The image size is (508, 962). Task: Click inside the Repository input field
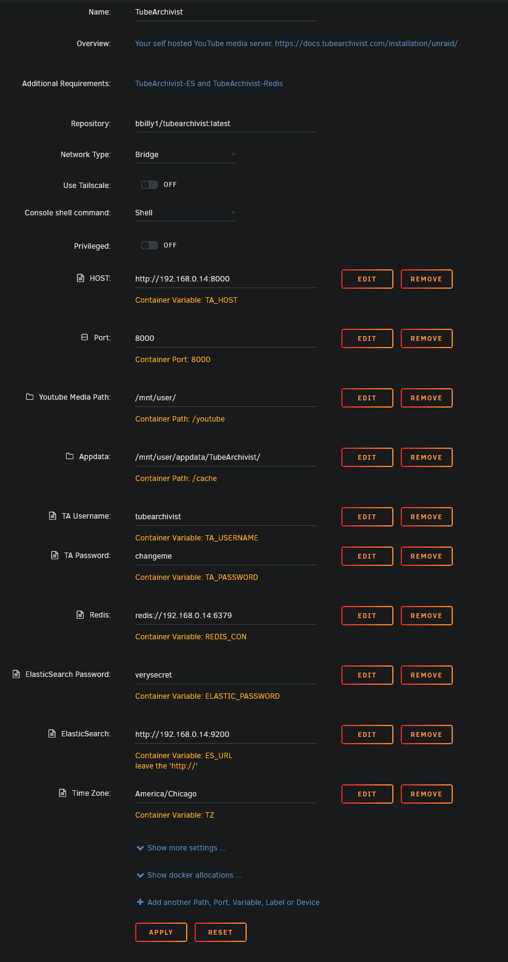pos(224,123)
